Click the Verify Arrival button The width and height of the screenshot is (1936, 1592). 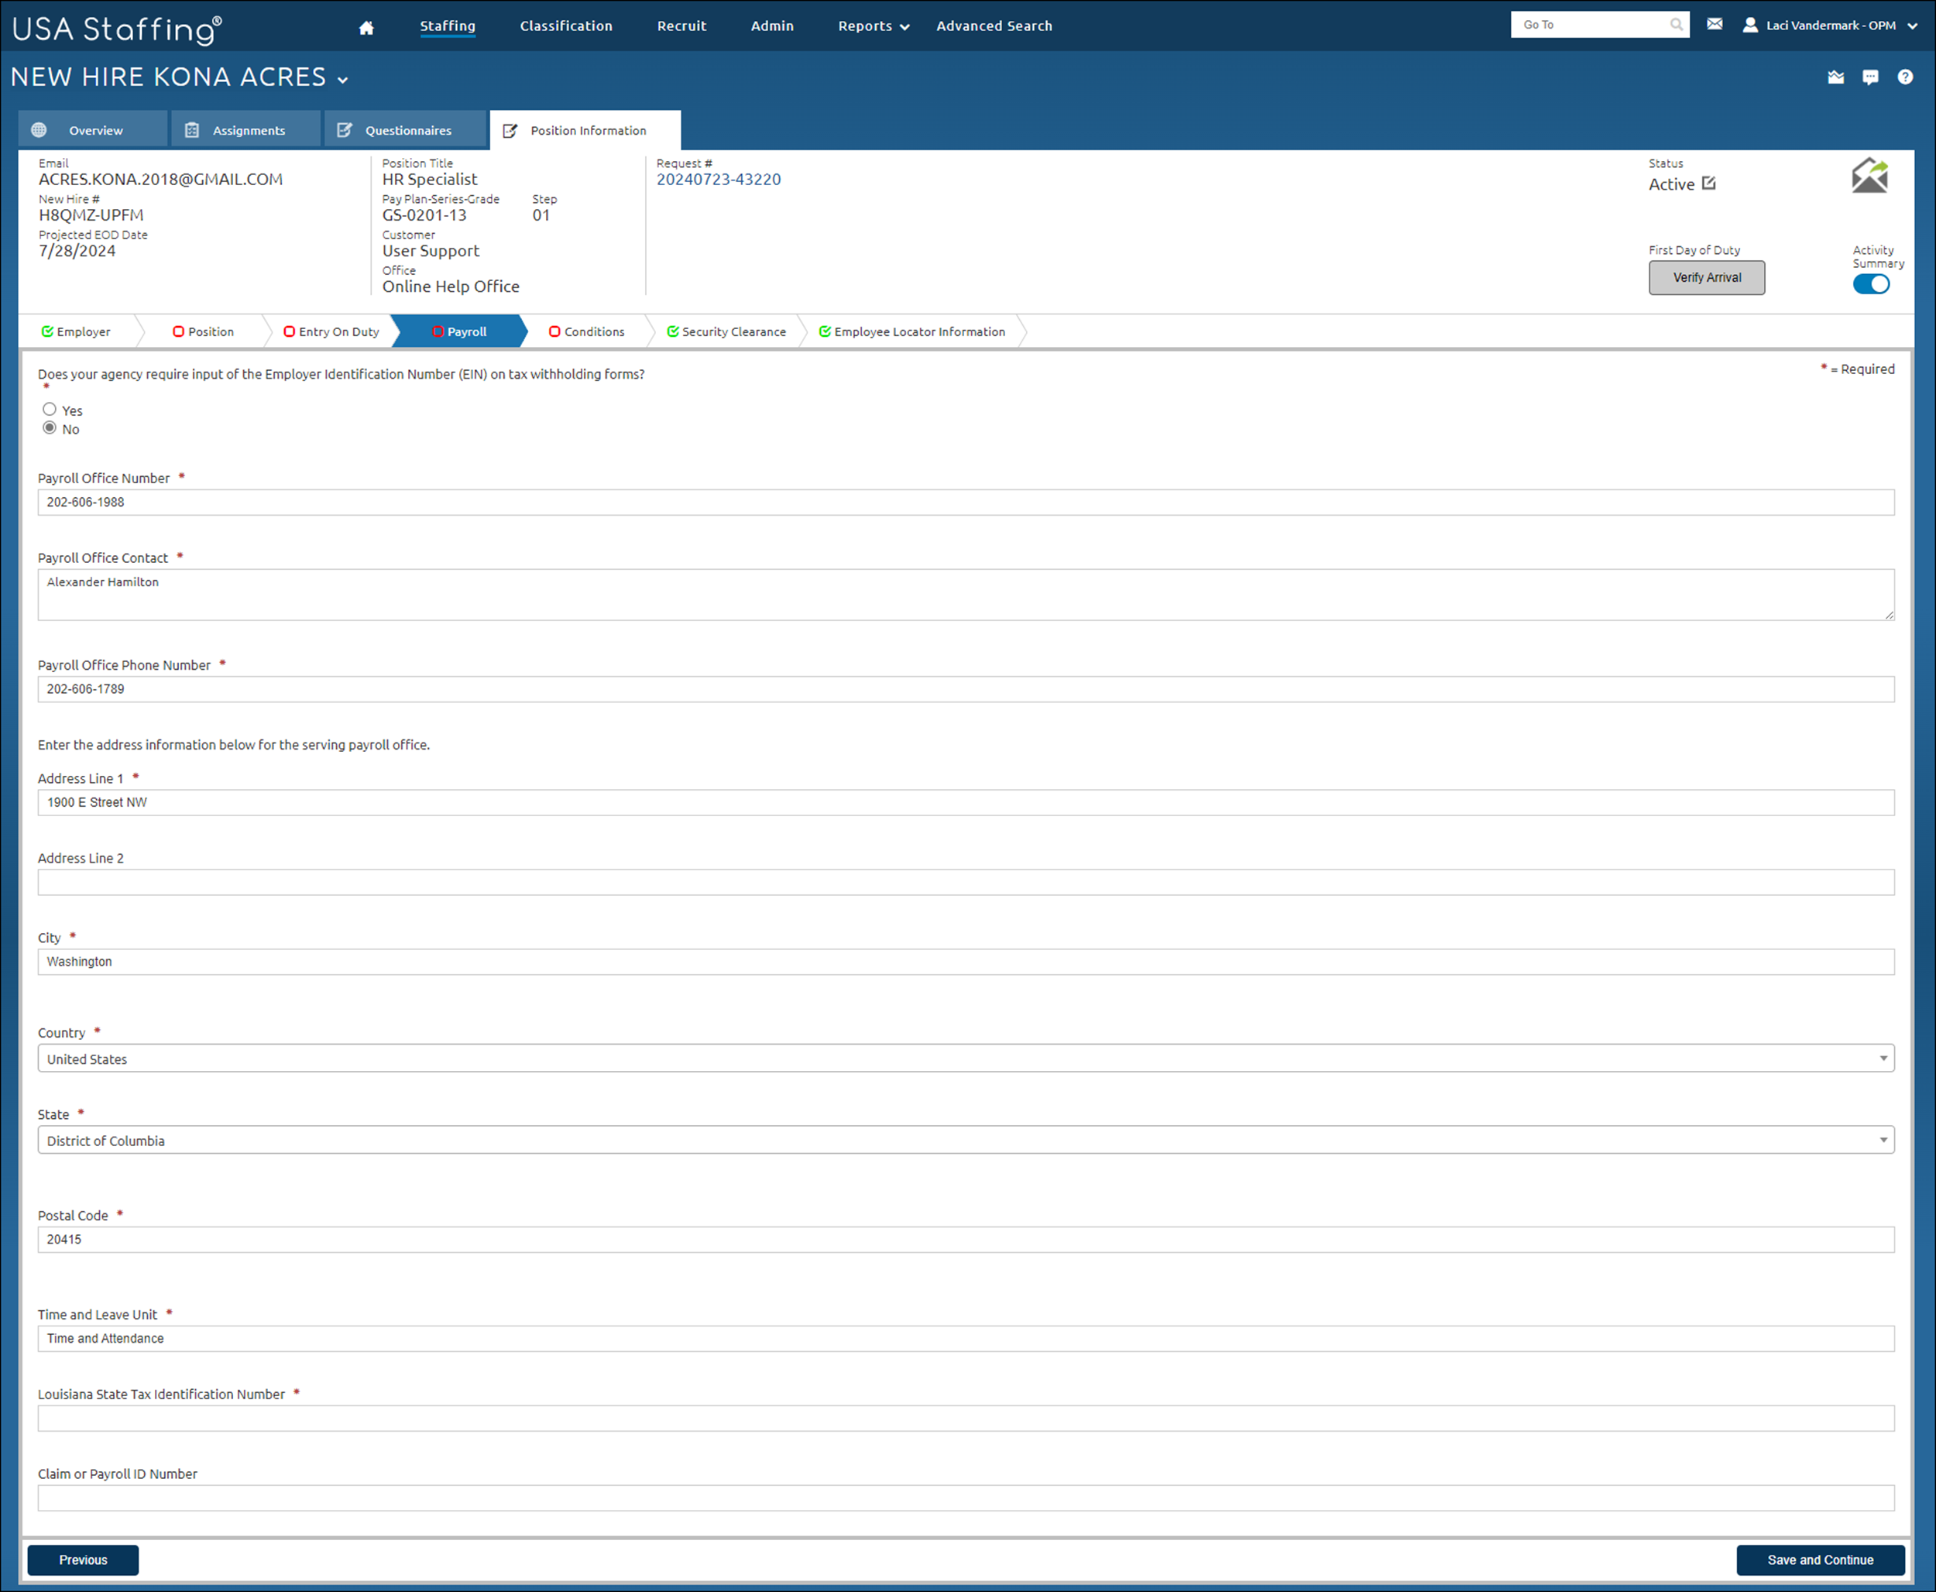[1706, 278]
